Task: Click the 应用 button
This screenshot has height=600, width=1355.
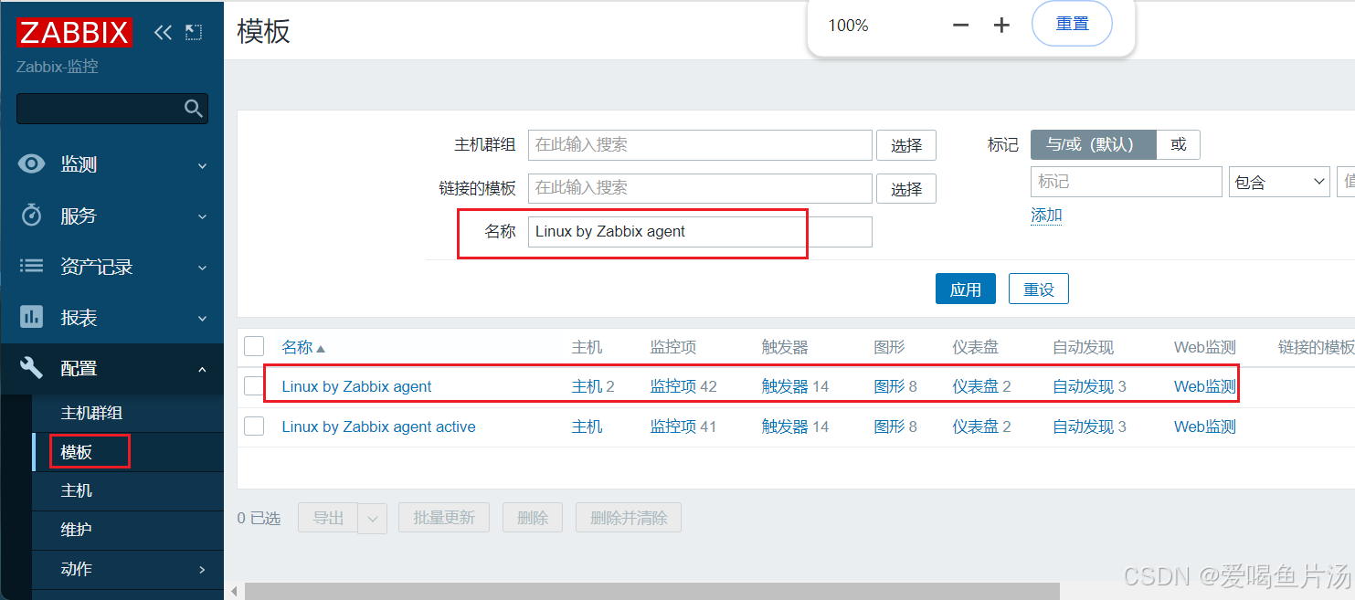Action: tap(965, 289)
